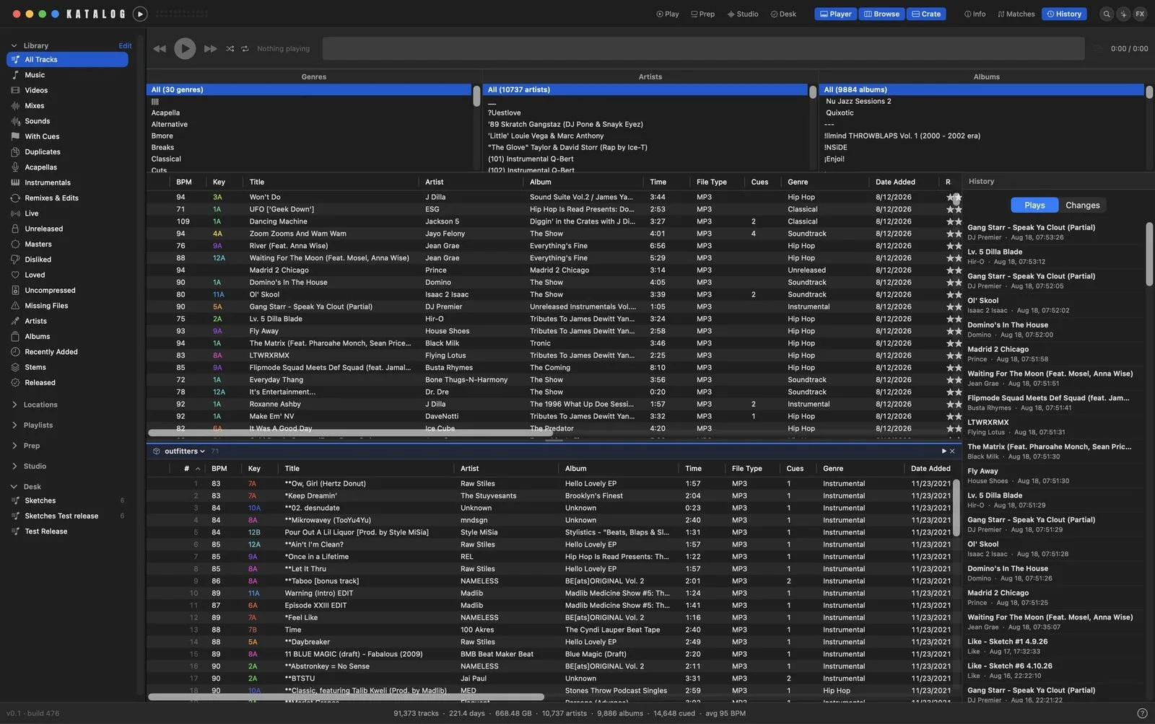Show the Info panel
Screen dimensions: 1155x724
(975, 14)
